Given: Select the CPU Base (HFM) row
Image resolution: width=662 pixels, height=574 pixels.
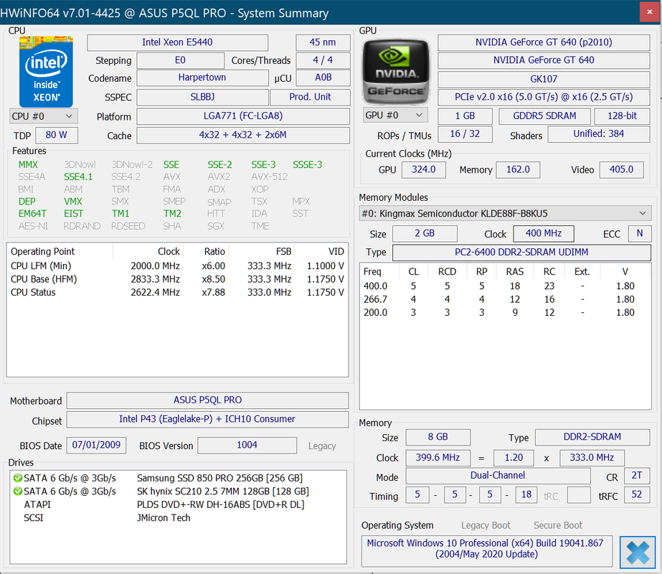Looking at the screenshot, I should point(177,279).
